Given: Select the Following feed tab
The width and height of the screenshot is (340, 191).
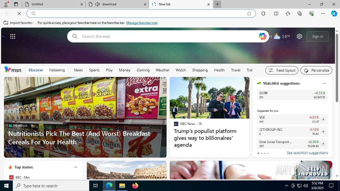Looking at the screenshot, I should pyautogui.click(x=57, y=70).
